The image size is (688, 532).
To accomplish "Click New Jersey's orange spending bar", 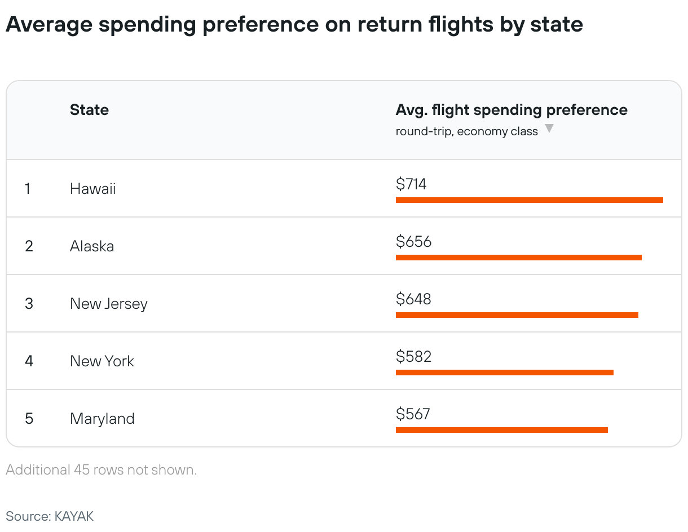I will (x=517, y=315).
